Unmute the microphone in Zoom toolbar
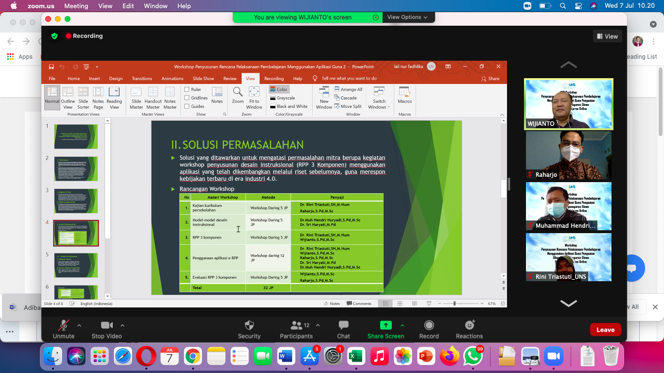 pyautogui.click(x=63, y=325)
